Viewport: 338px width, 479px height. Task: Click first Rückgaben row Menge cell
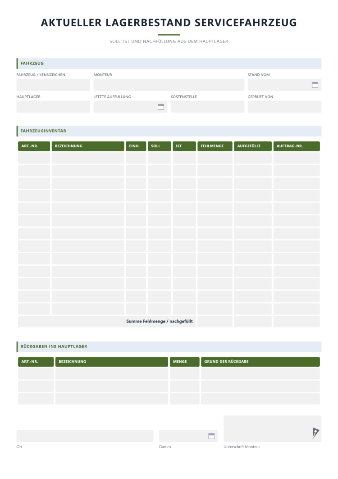click(184, 374)
